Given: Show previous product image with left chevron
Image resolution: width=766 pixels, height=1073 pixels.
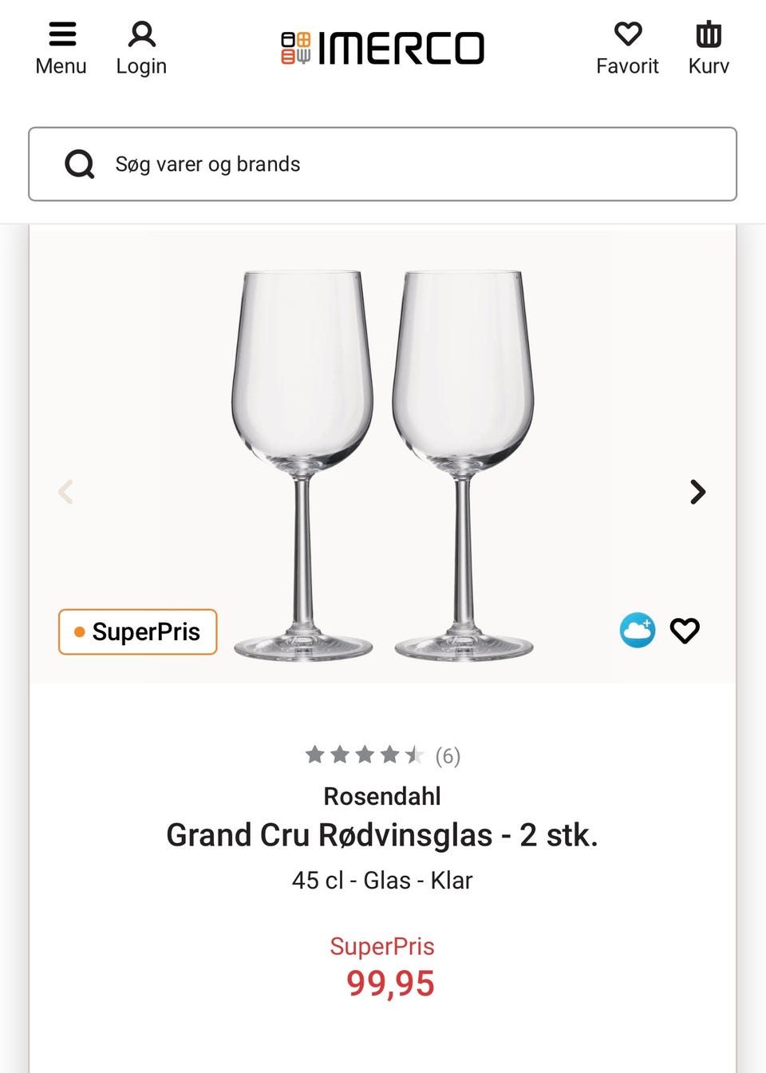Looking at the screenshot, I should [66, 492].
